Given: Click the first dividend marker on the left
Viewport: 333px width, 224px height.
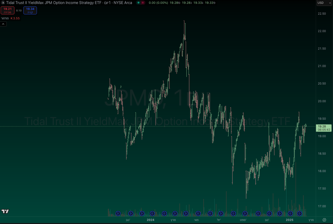Looking at the screenshot, I should 118,213.
